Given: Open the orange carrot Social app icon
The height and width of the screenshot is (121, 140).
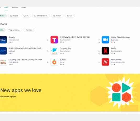Looking at the screenshot, I should [54, 62].
